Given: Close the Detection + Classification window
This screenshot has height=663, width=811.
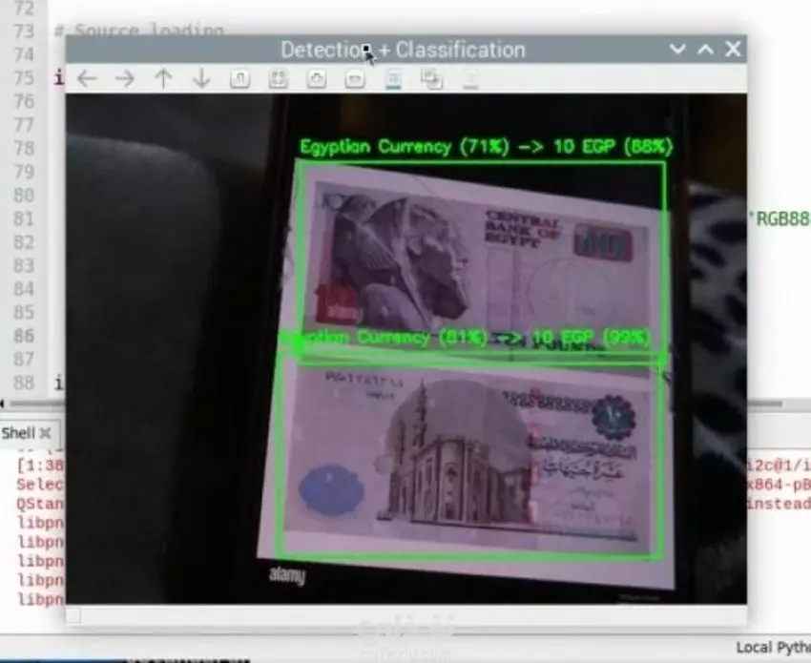Looking at the screenshot, I should point(733,50).
